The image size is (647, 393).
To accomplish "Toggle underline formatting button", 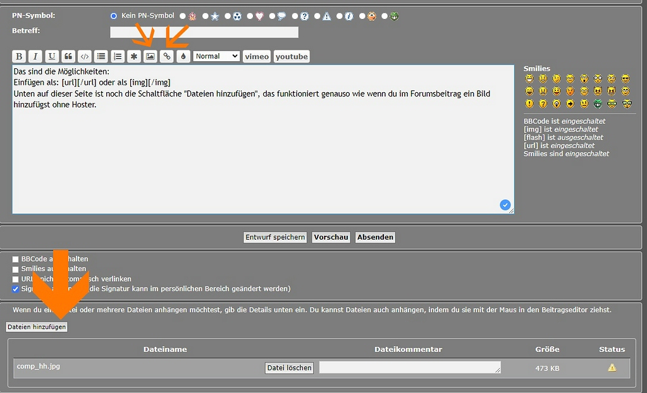I will click(52, 56).
